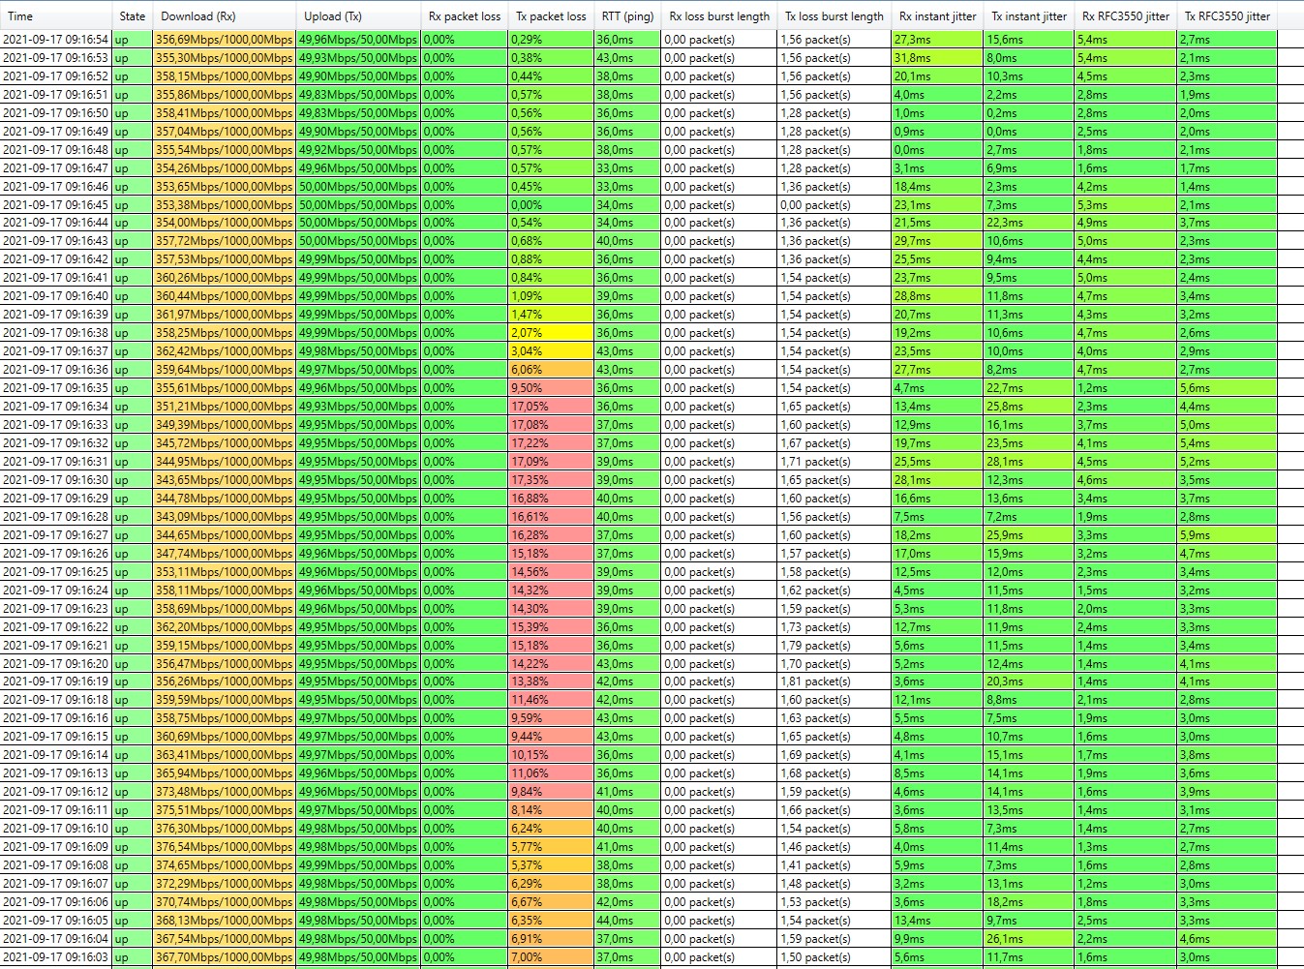1304x969 pixels.
Task: Click the Upload (Tx) column header
Action: [x=358, y=16]
